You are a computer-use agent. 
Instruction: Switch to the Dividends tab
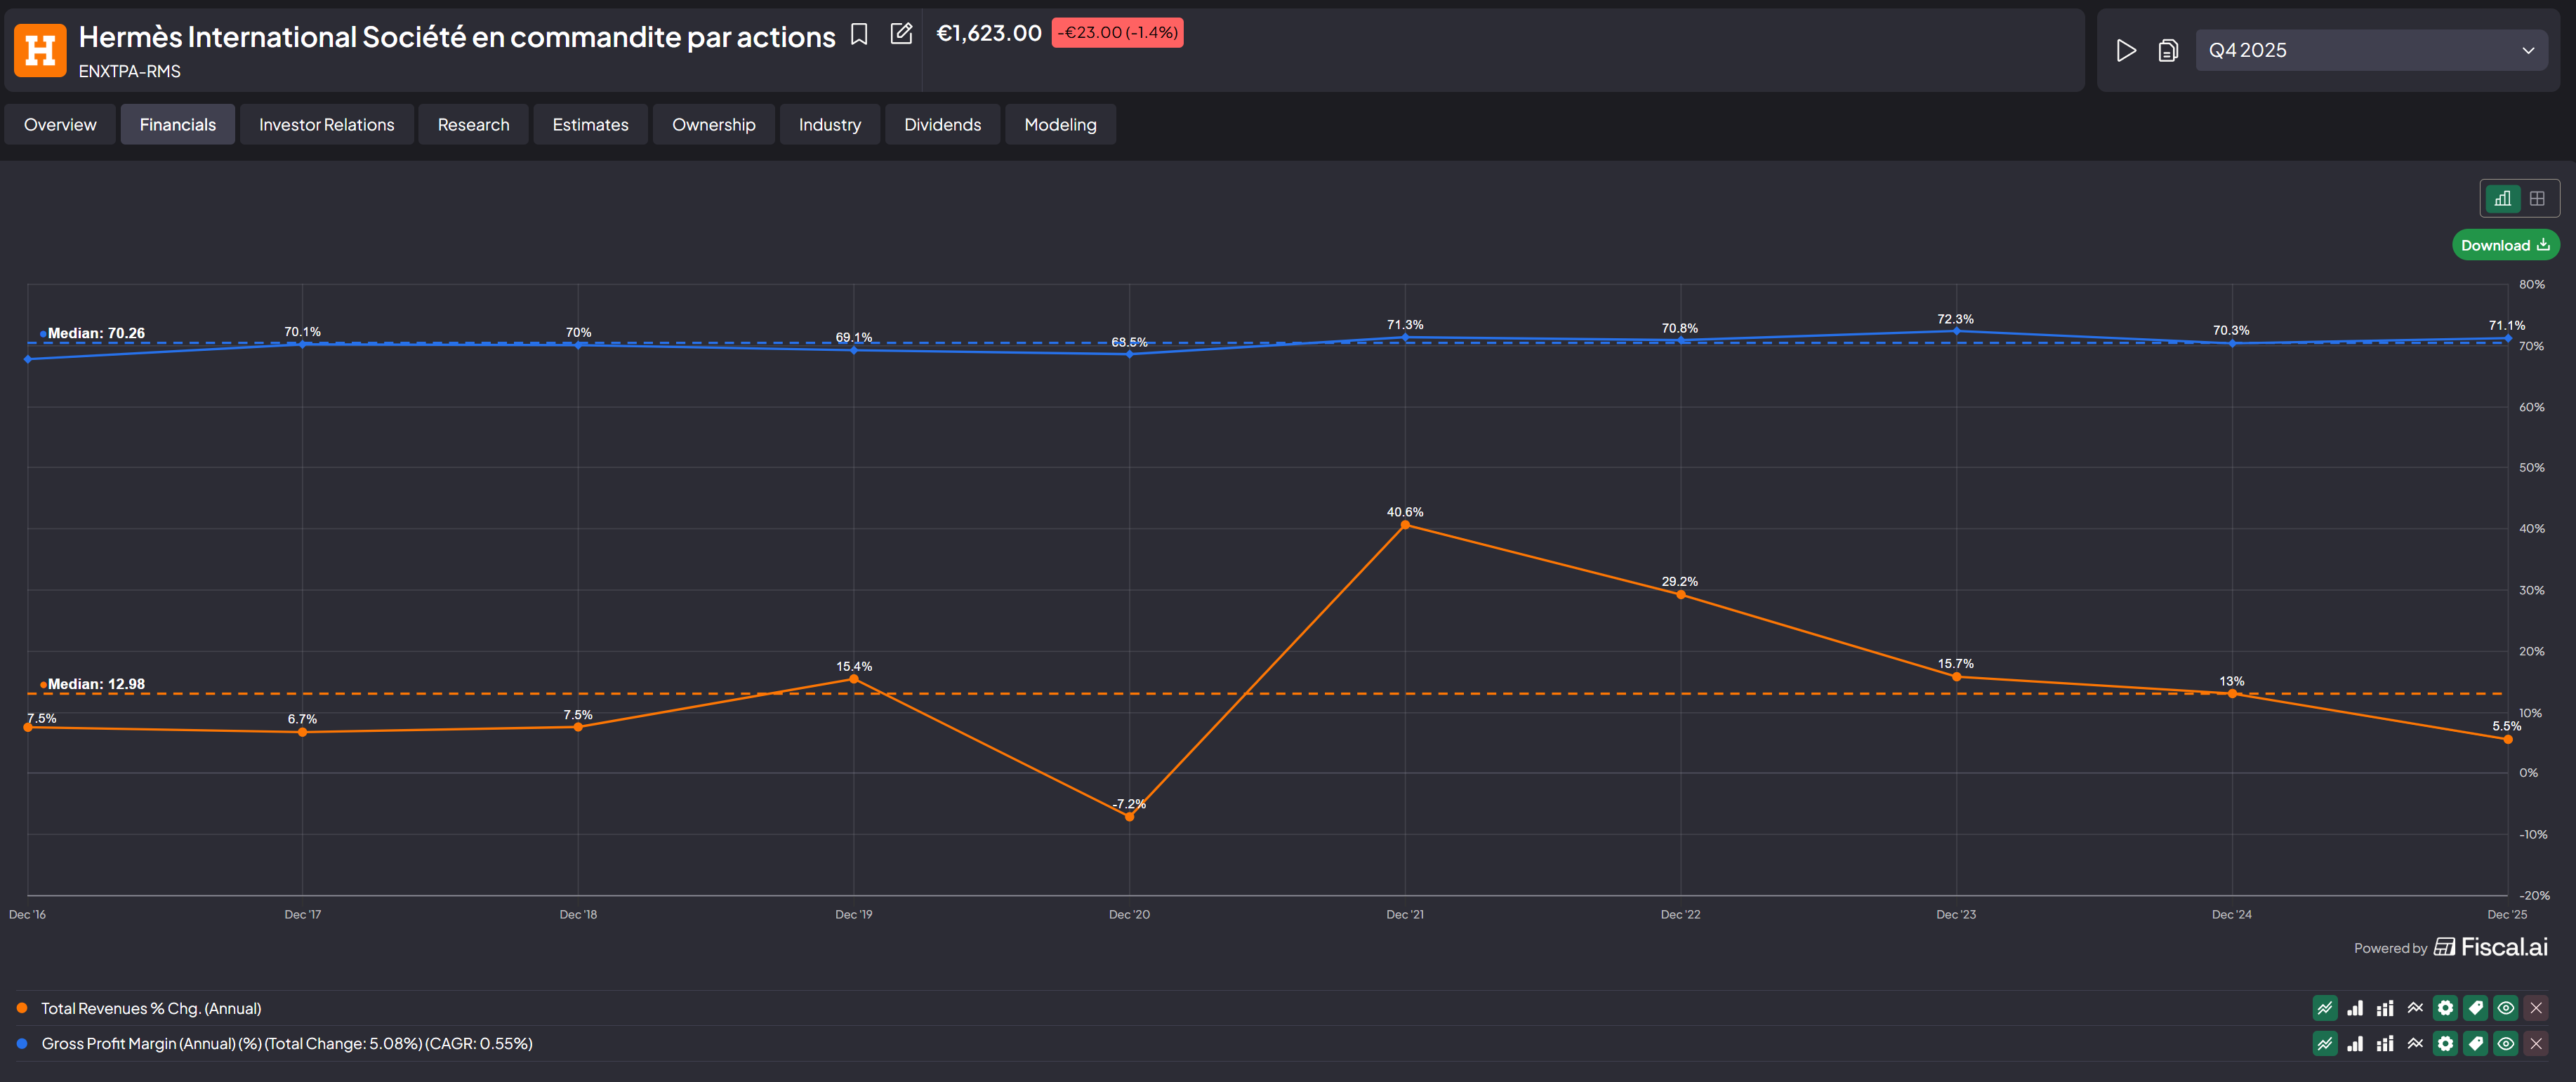[x=942, y=125]
